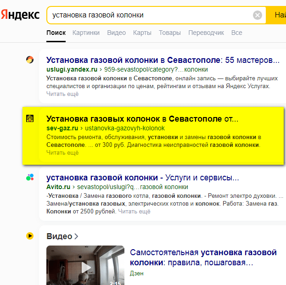Click the sev-gaz.ru favicon icon
Viewport: 286px width, 285px height.
pos(30,118)
